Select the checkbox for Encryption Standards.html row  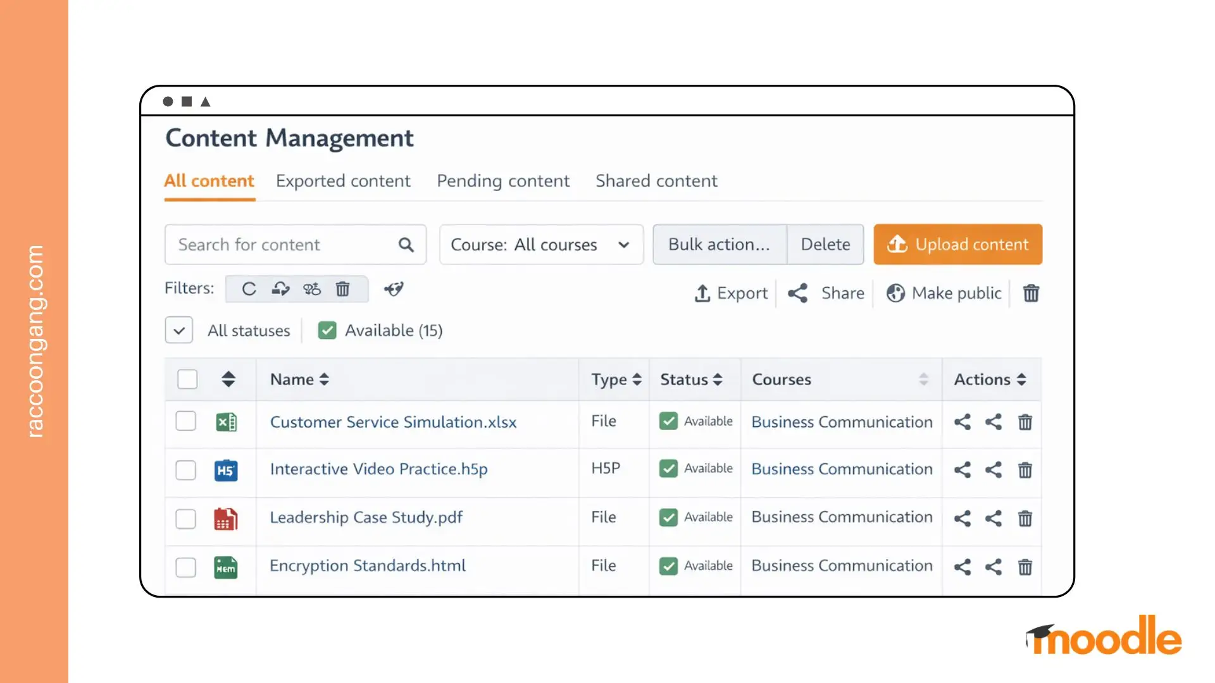click(185, 567)
